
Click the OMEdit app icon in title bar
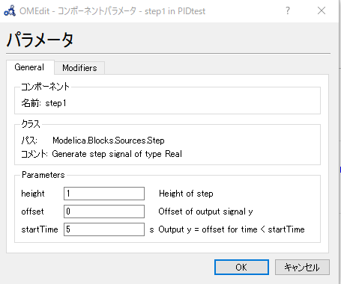10,11
